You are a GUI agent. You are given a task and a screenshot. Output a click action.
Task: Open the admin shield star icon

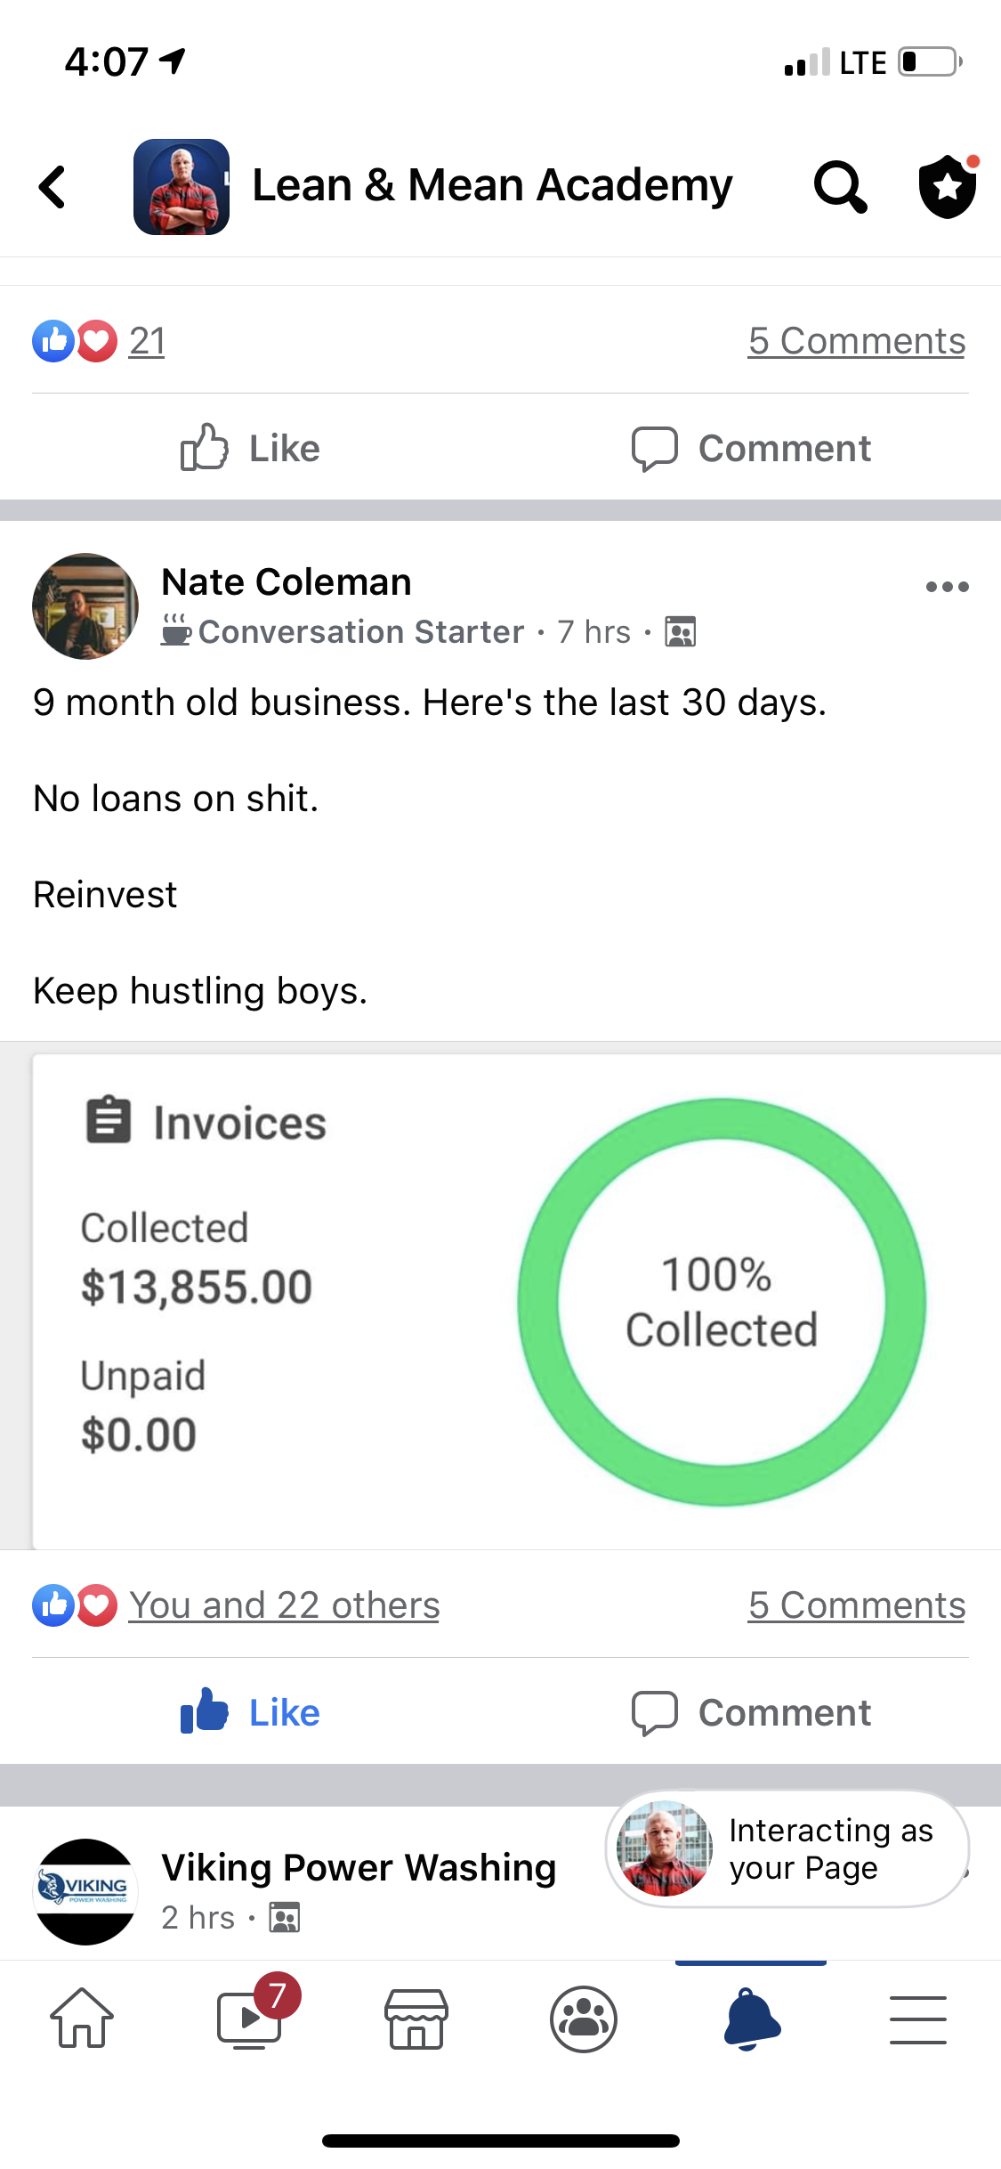click(x=947, y=187)
